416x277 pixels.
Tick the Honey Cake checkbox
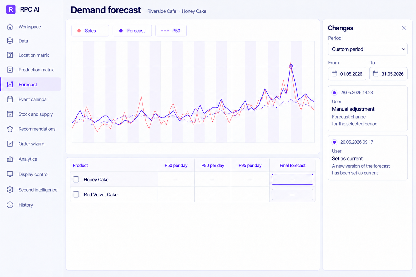point(76,179)
